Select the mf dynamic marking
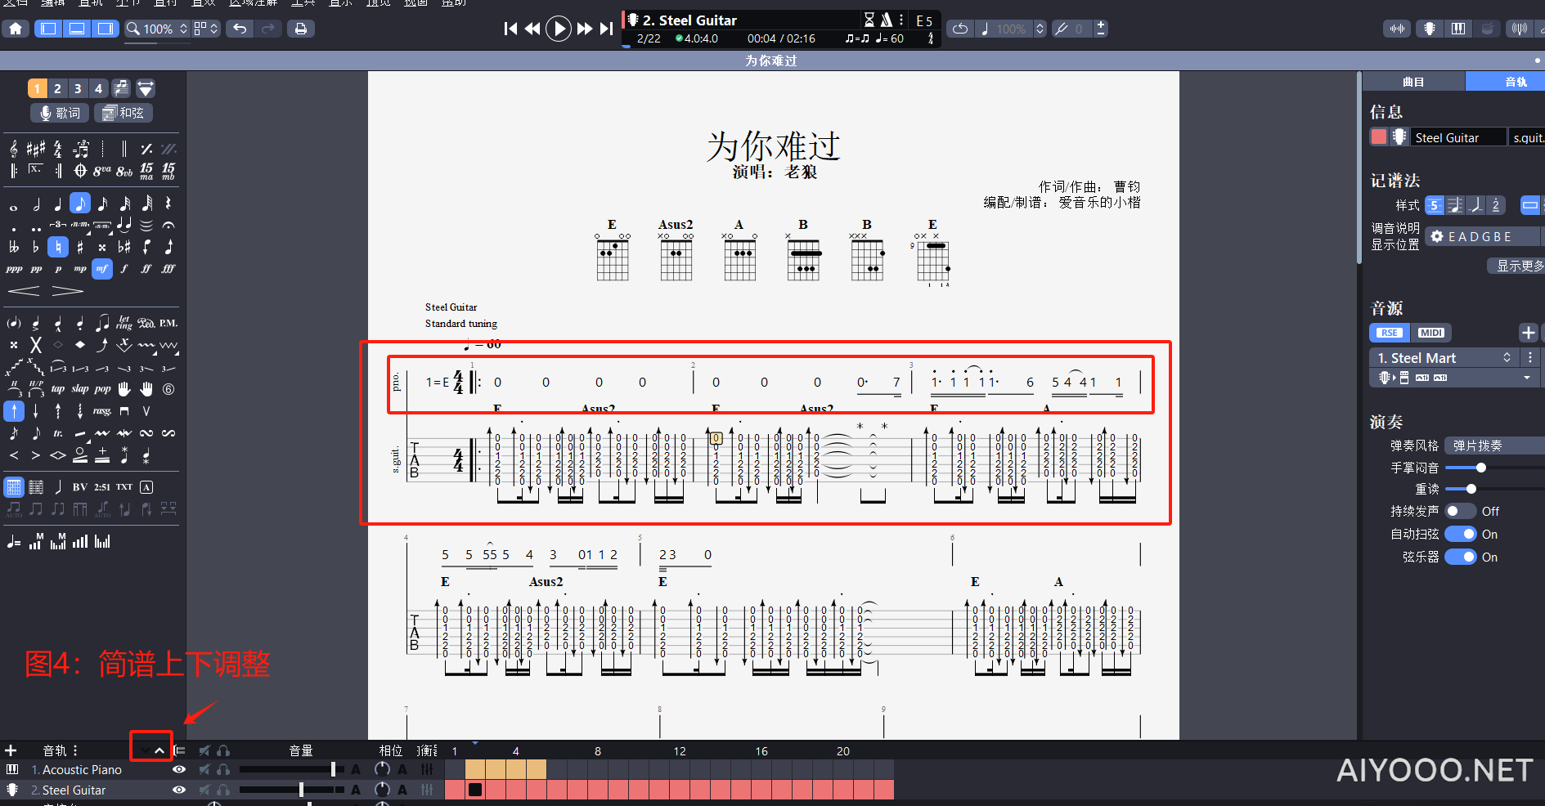The height and width of the screenshot is (806, 1545). 102,268
